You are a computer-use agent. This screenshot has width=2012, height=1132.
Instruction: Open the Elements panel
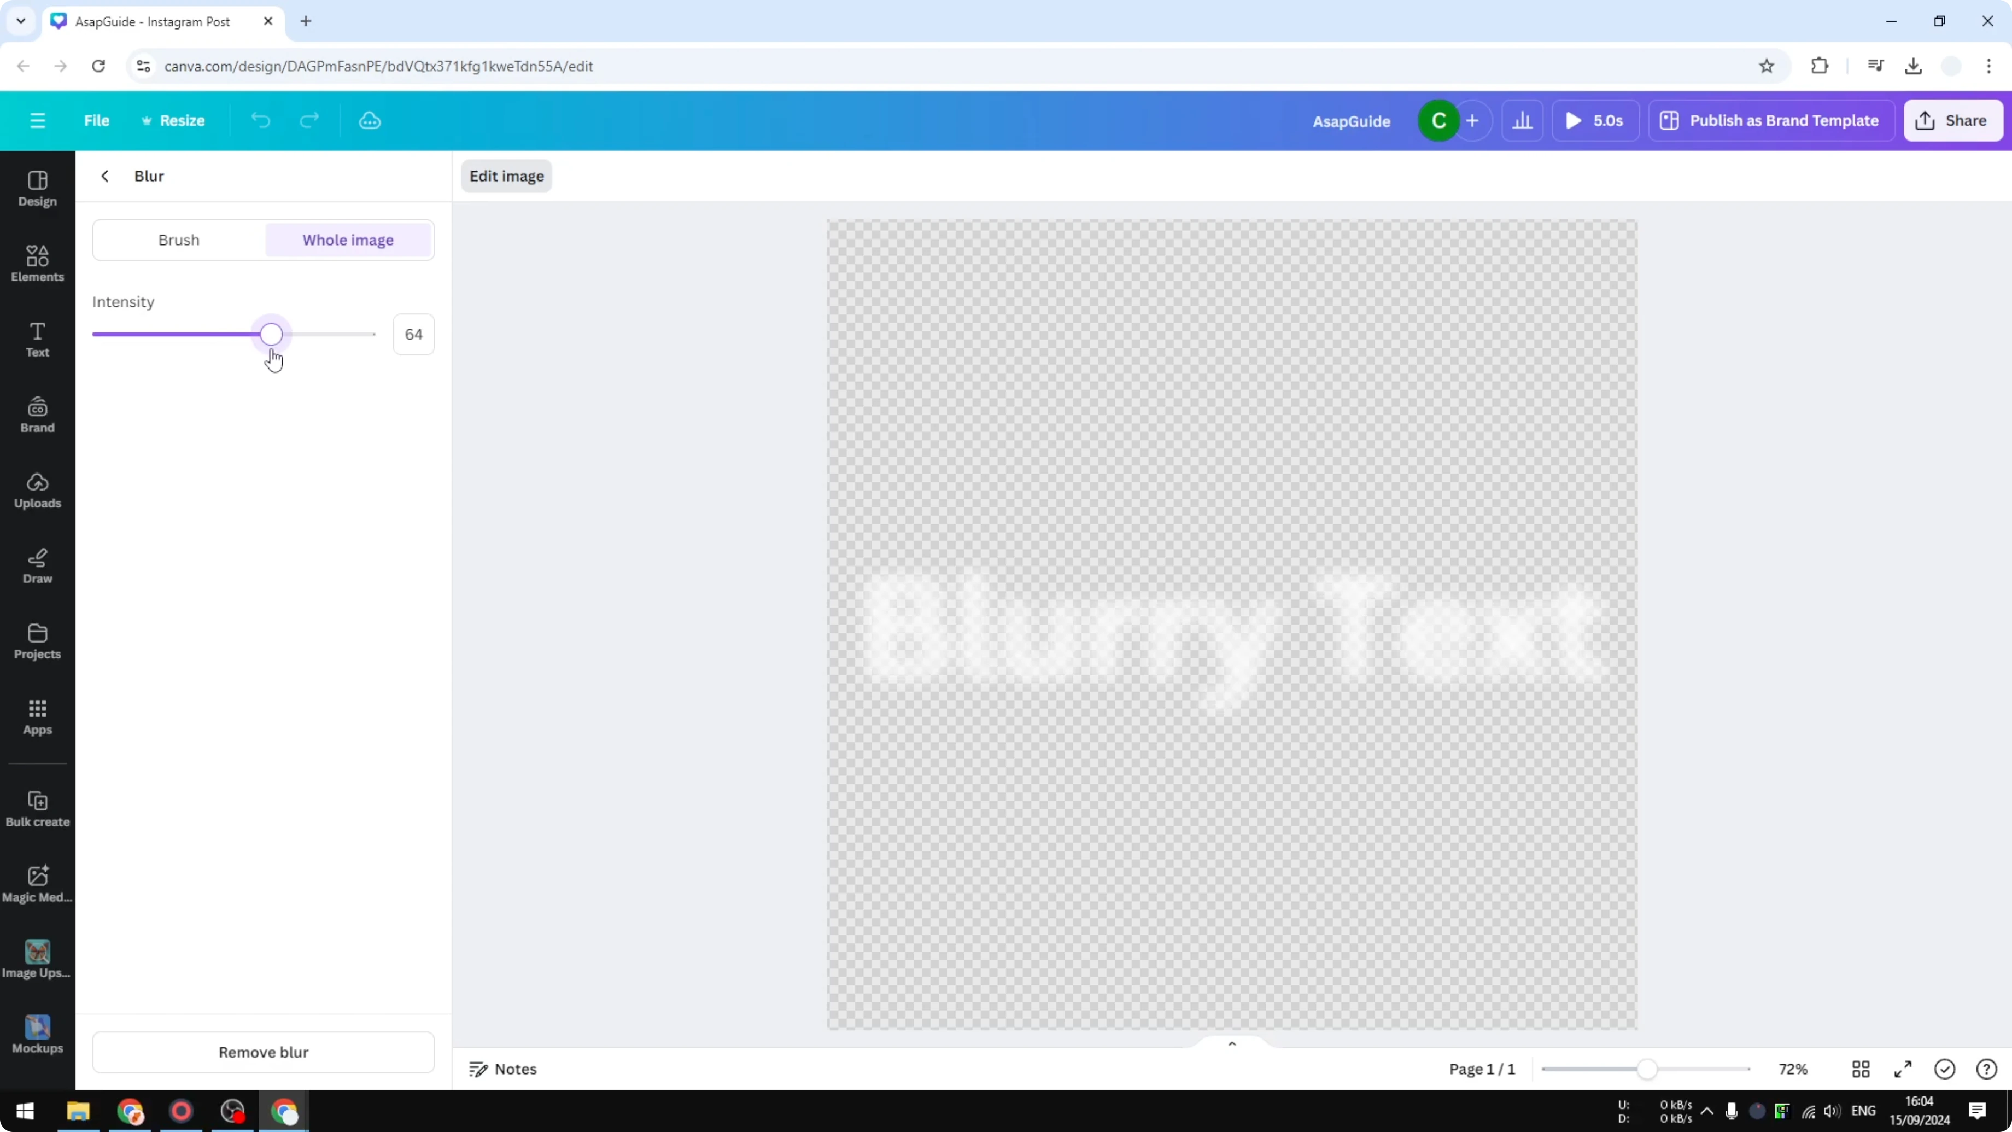(x=38, y=264)
